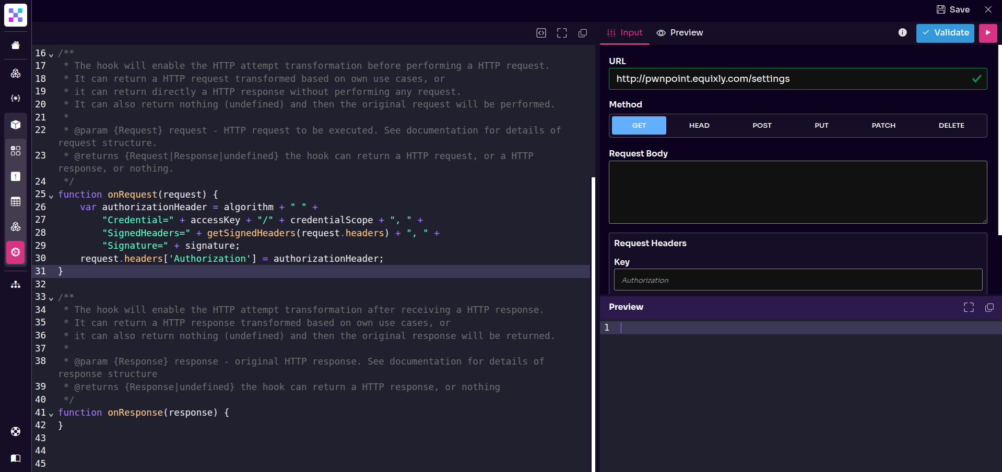Copy the Preview pane contents
The image size is (1002, 472).
point(989,307)
